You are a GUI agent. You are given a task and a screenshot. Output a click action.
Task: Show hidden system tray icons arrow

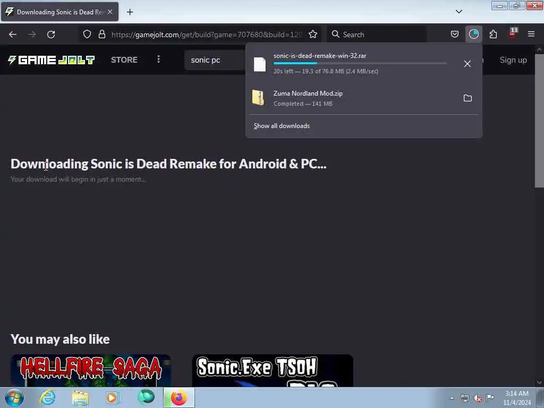point(452,398)
